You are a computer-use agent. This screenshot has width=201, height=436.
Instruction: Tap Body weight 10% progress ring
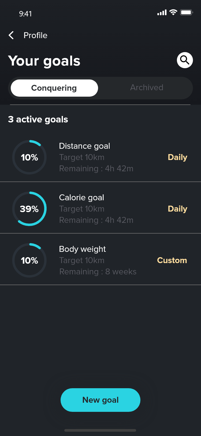pyautogui.click(x=29, y=260)
